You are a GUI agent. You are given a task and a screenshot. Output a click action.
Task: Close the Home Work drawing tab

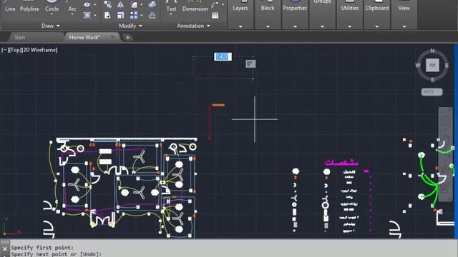[x=112, y=37]
